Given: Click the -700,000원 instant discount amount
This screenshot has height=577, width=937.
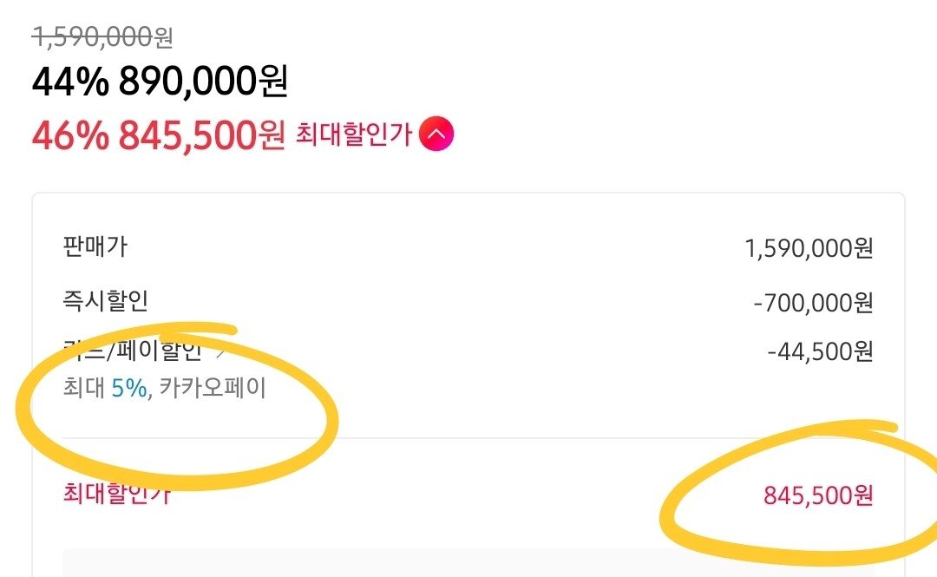Looking at the screenshot, I should pyautogui.click(x=813, y=303).
